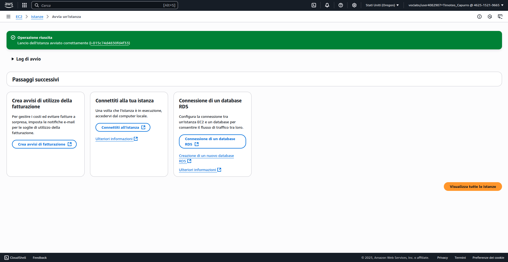Open CloudShell icon in top bar
The image size is (508, 262).
click(314, 5)
